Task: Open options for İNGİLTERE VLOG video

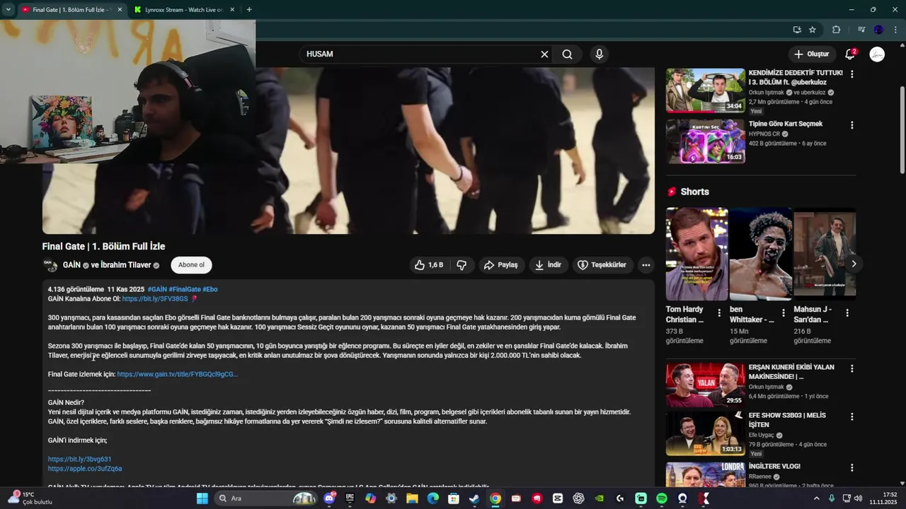Action: click(851, 467)
